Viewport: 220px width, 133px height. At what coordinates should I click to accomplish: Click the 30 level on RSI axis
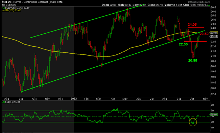pyautogui.click(x=212, y=122)
